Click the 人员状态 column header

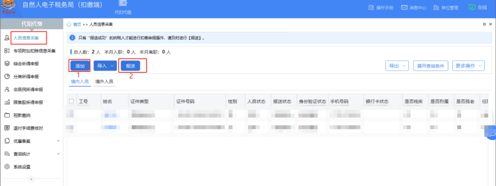257,102
